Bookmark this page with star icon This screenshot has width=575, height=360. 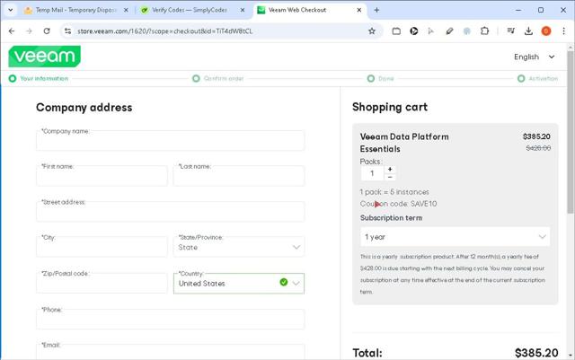coord(372,31)
